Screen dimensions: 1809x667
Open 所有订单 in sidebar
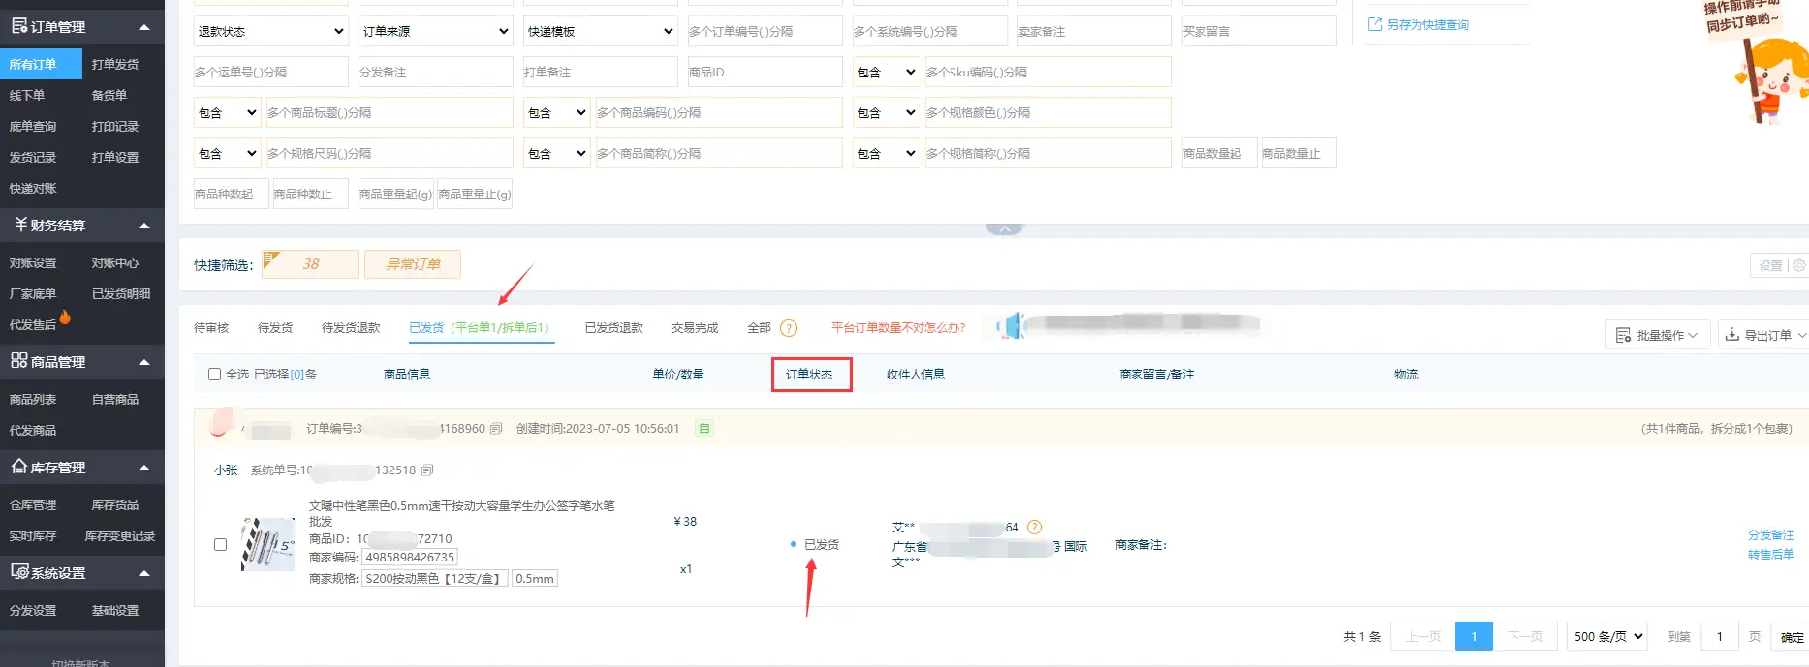(41, 64)
